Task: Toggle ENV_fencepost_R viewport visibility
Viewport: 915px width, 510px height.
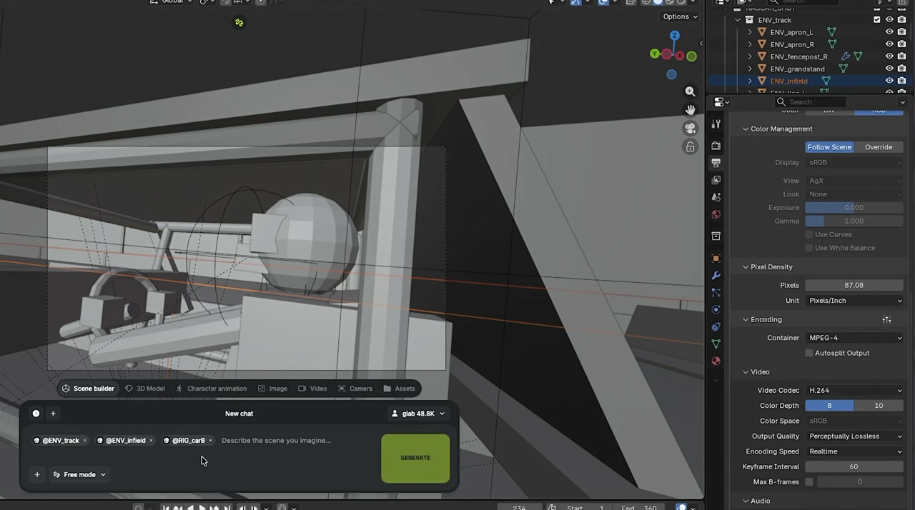Action: click(x=889, y=56)
